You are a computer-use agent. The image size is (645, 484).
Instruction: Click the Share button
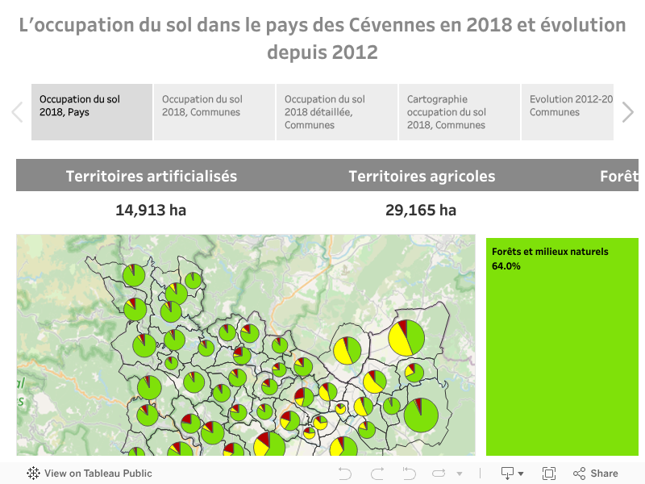[596, 474]
